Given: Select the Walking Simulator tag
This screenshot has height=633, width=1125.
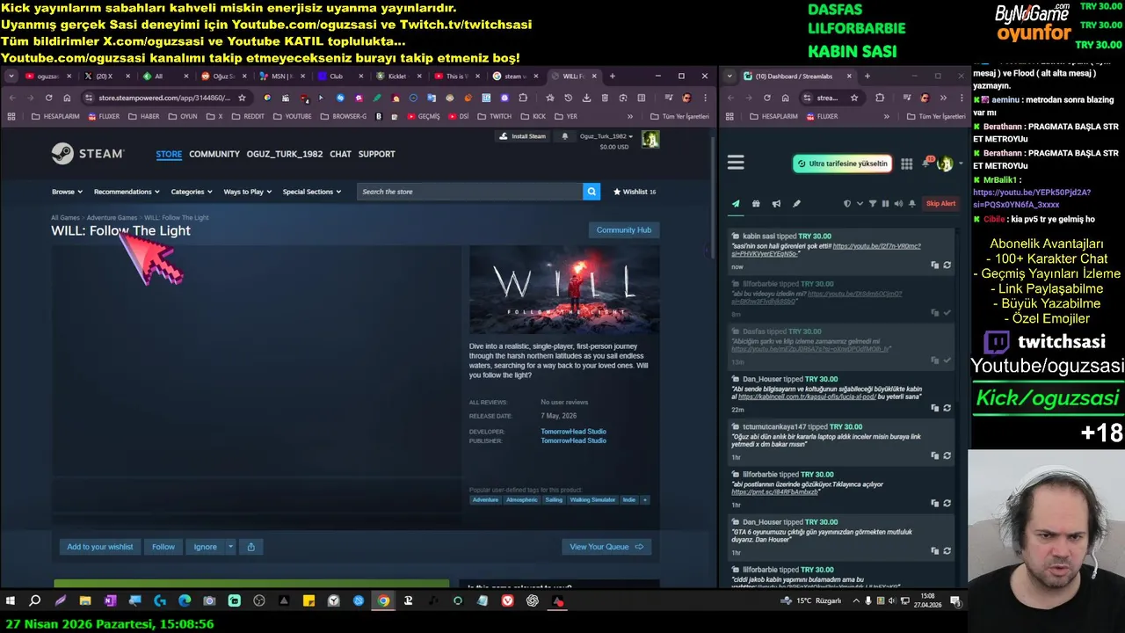Looking at the screenshot, I should [x=592, y=500].
